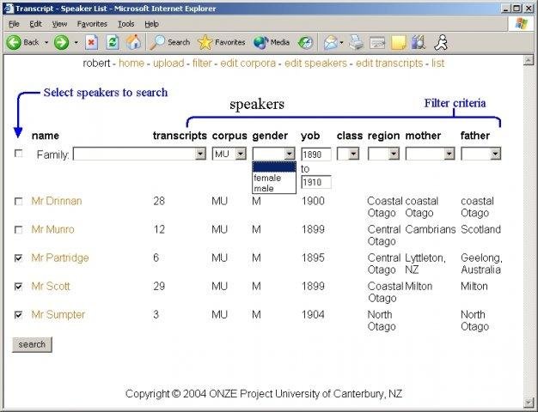Click the Back arrow icon
This screenshot has width=538, height=412.
coord(14,43)
